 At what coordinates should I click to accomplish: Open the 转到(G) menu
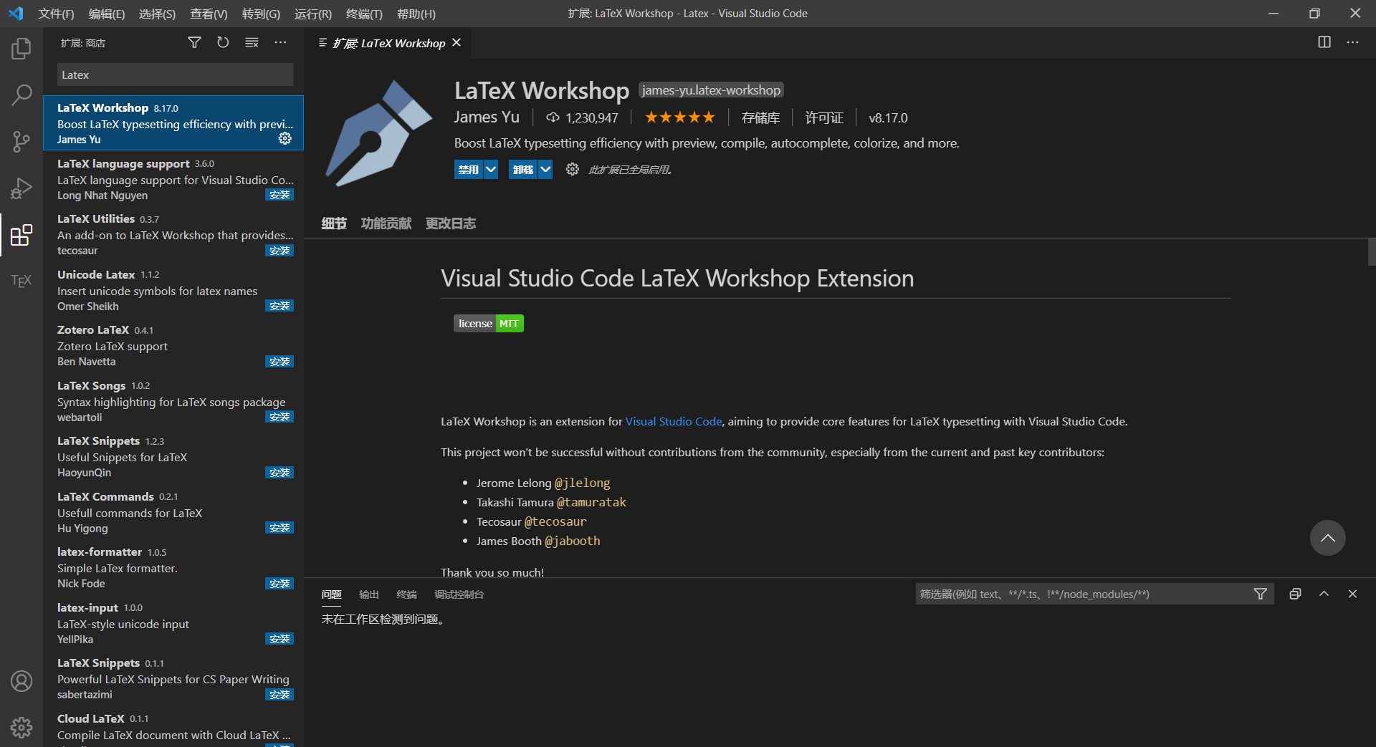(x=261, y=14)
